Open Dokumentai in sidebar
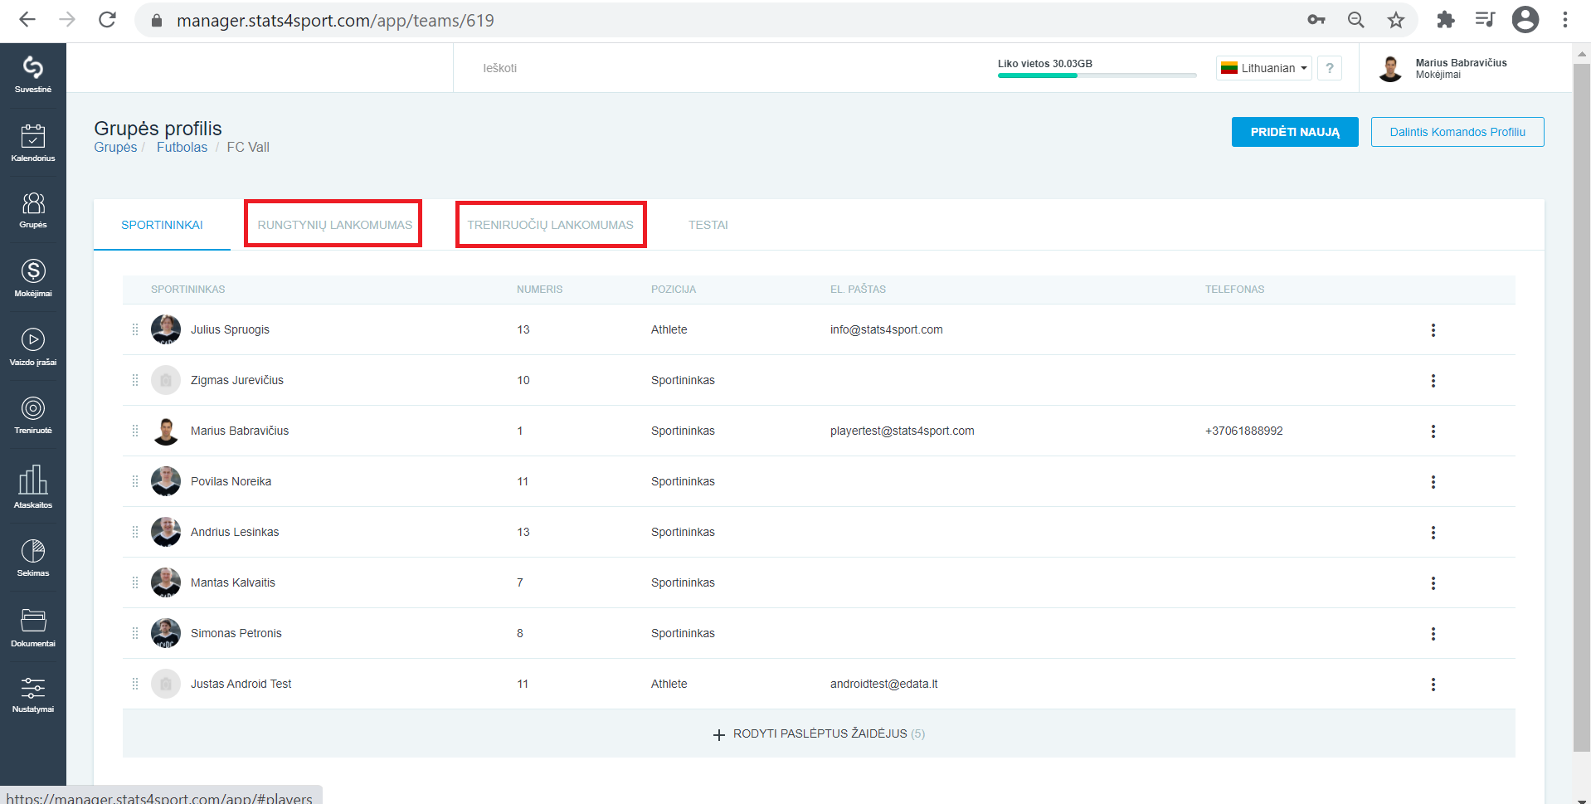This screenshot has height=804, width=1591. pyautogui.click(x=33, y=627)
